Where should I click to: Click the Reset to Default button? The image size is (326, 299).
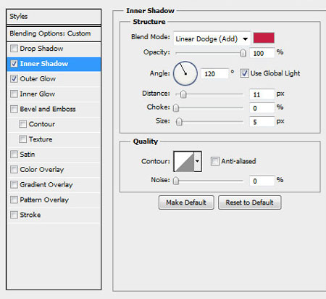click(250, 202)
